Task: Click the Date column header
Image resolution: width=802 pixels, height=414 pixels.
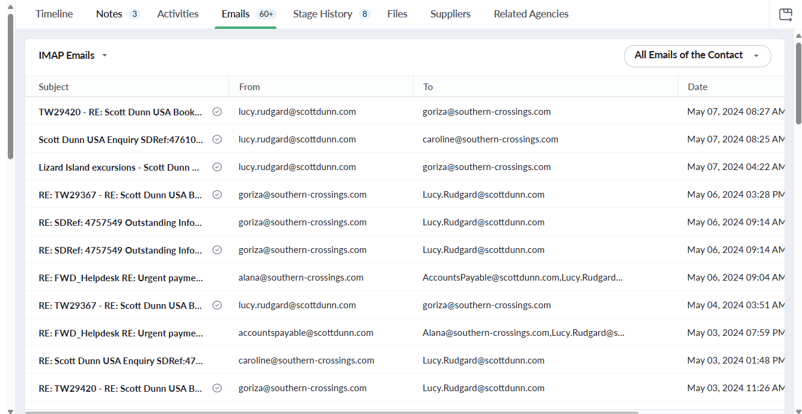Action: point(697,87)
